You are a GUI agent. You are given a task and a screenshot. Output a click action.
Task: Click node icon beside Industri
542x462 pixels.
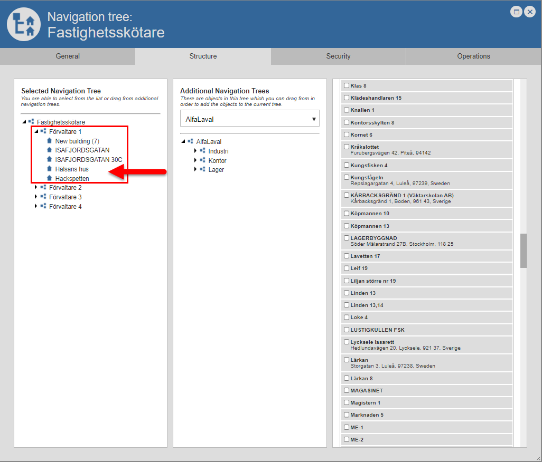[202, 150]
